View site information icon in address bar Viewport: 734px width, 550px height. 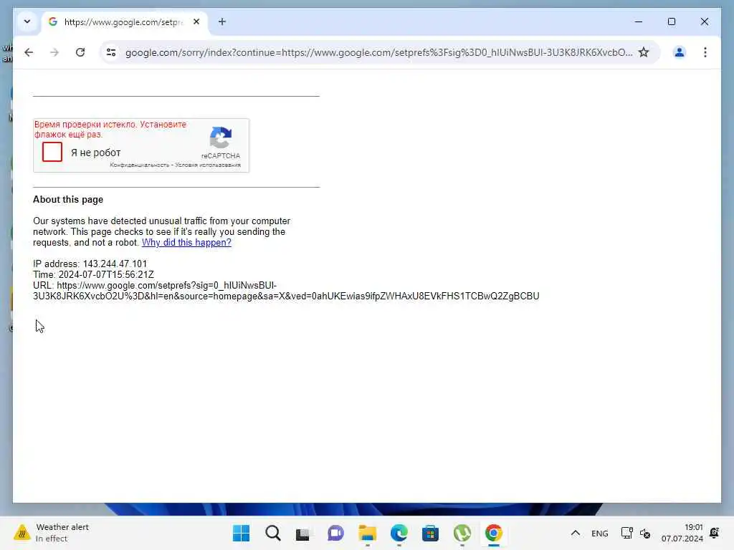pyautogui.click(x=111, y=52)
